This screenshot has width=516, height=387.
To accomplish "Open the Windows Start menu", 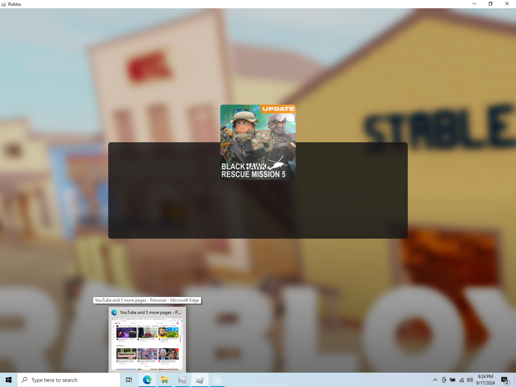I will 9,380.
